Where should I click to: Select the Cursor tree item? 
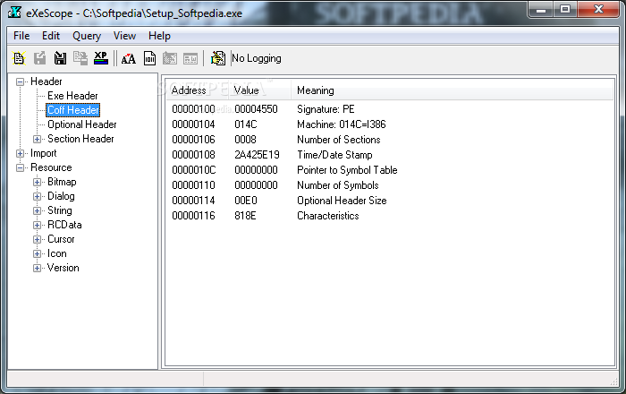(x=61, y=239)
